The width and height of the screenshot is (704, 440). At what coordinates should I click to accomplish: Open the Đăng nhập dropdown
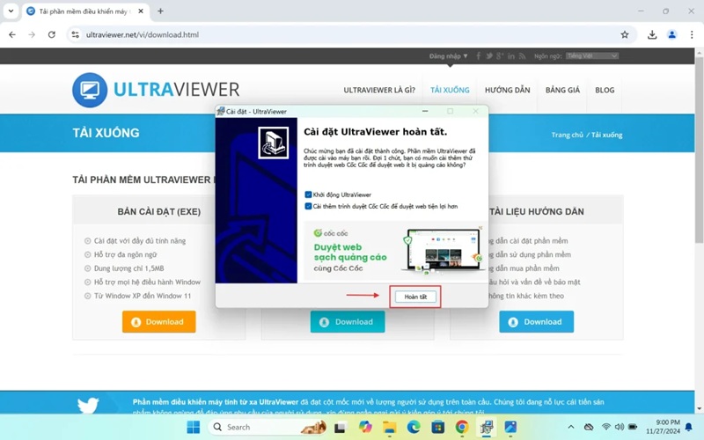(448, 55)
